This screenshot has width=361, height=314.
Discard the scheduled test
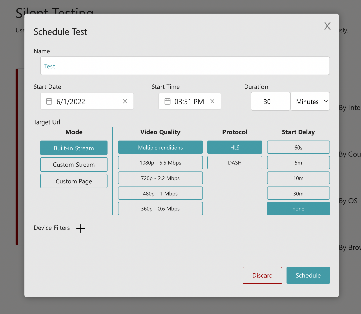click(x=262, y=275)
